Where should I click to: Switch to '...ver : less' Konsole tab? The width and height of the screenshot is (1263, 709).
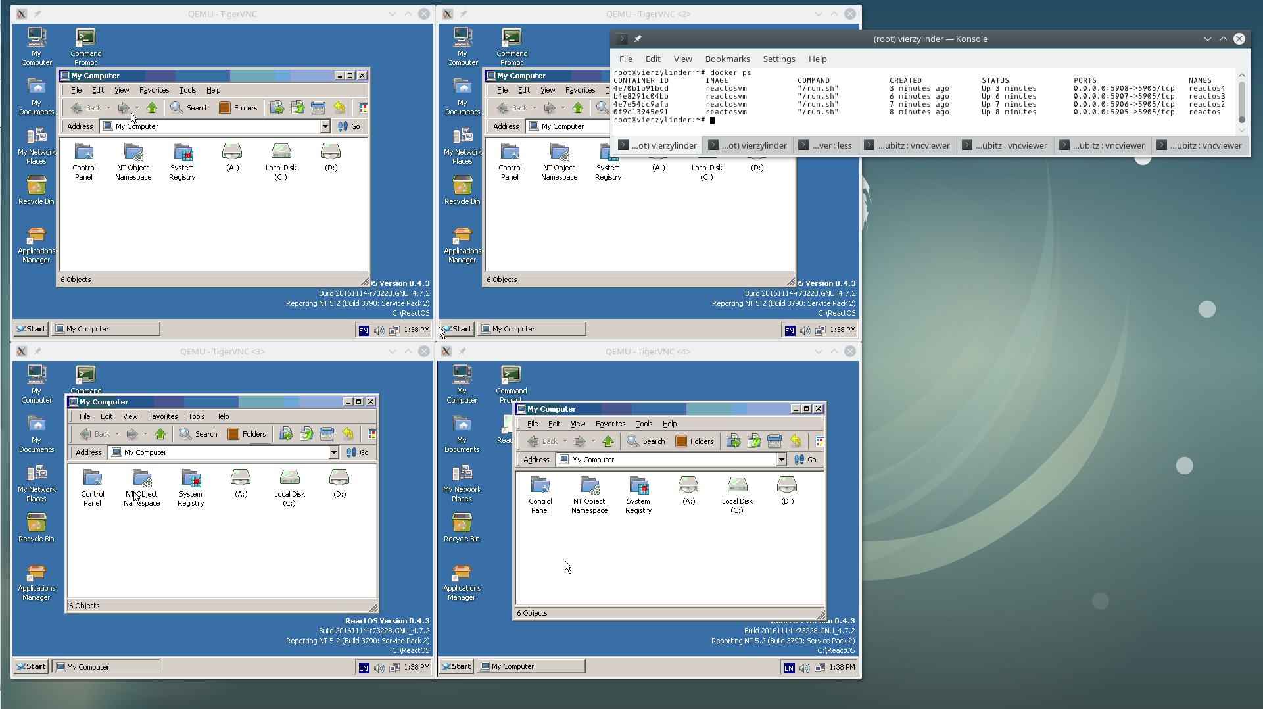click(825, 145)
